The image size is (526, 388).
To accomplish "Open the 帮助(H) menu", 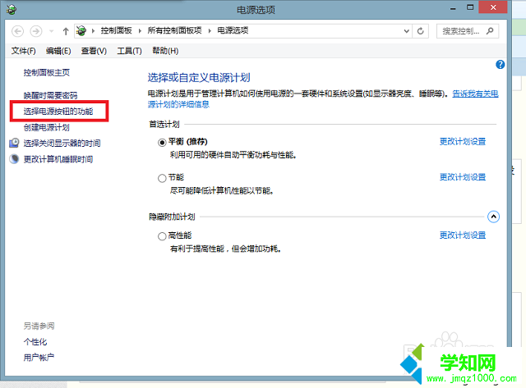I will coord(165,51).
